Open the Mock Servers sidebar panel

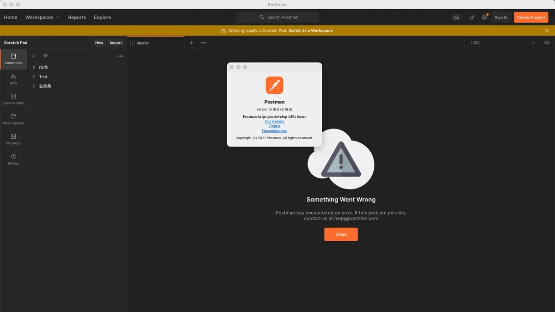13,119
